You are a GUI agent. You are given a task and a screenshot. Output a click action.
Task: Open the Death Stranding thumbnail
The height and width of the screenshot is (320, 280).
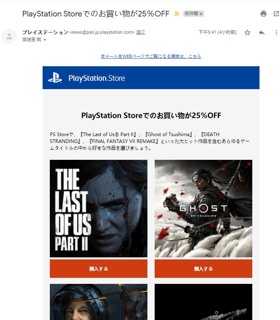98,302
